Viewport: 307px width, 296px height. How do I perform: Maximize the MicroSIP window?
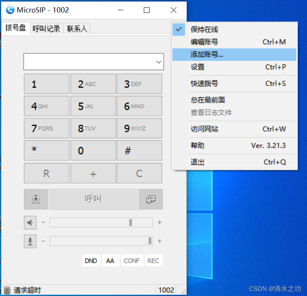(146, 10)
